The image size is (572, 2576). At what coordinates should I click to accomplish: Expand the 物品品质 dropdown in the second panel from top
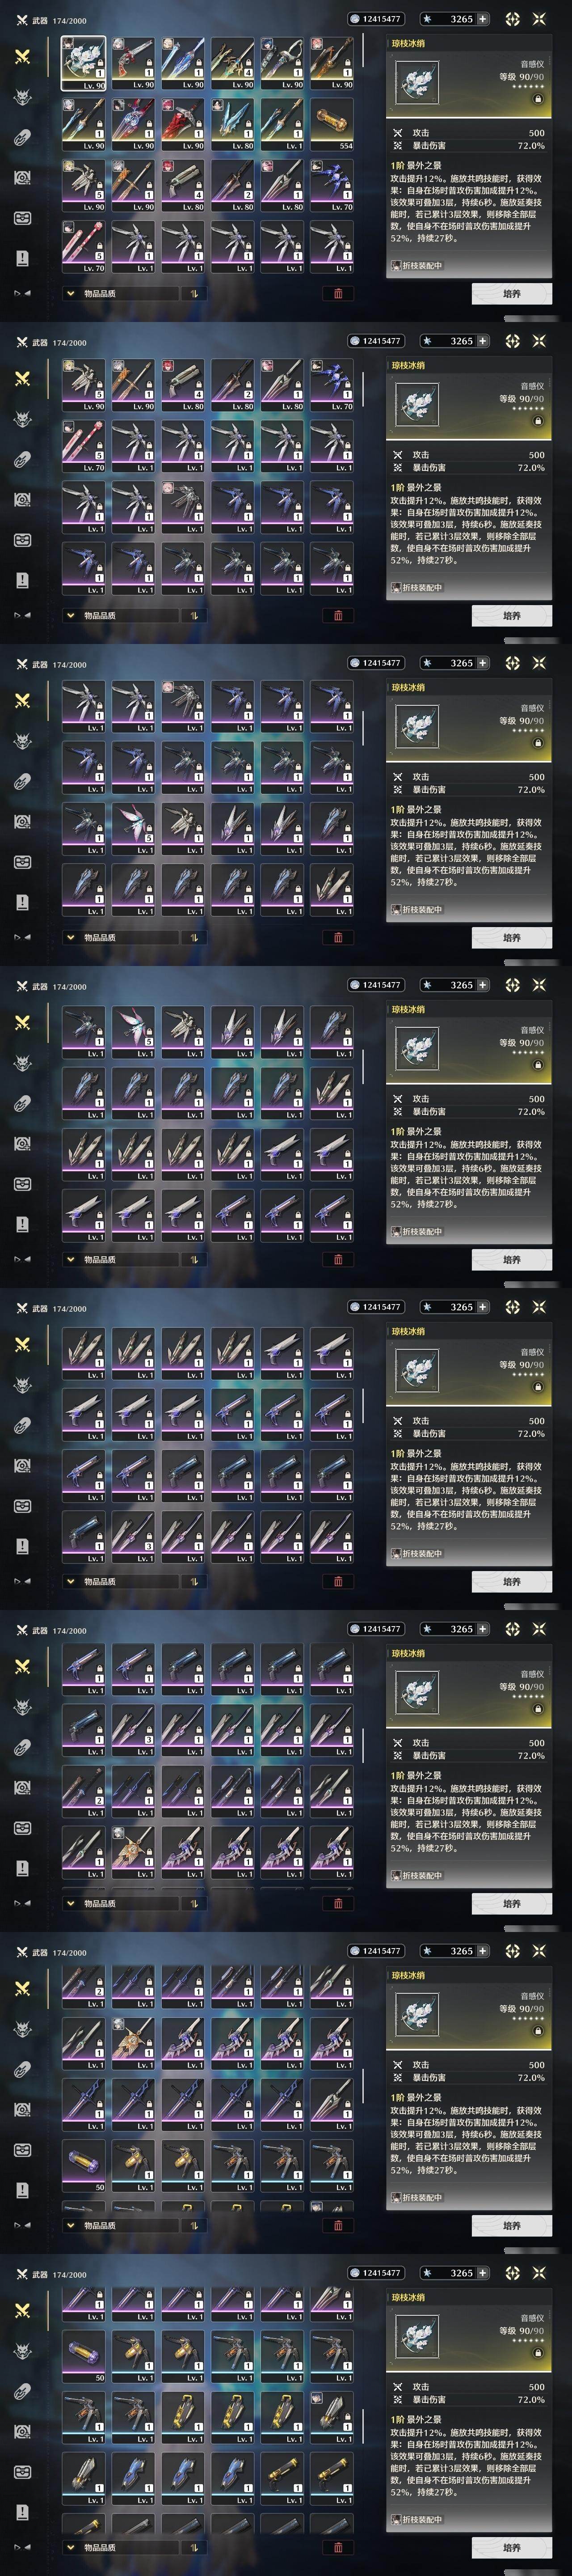(119, 615)
